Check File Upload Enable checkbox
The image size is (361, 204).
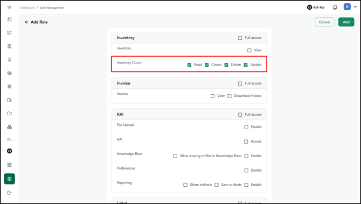pos(246,127)
